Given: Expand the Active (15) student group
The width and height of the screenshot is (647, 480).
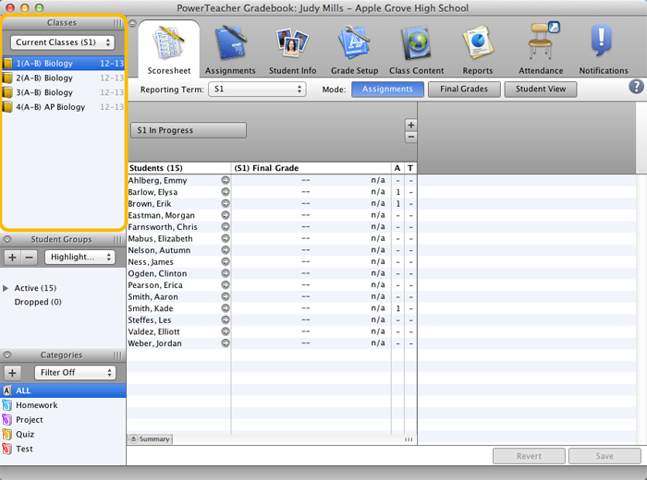Looking at the screenshot, I should tap(6, 288).
